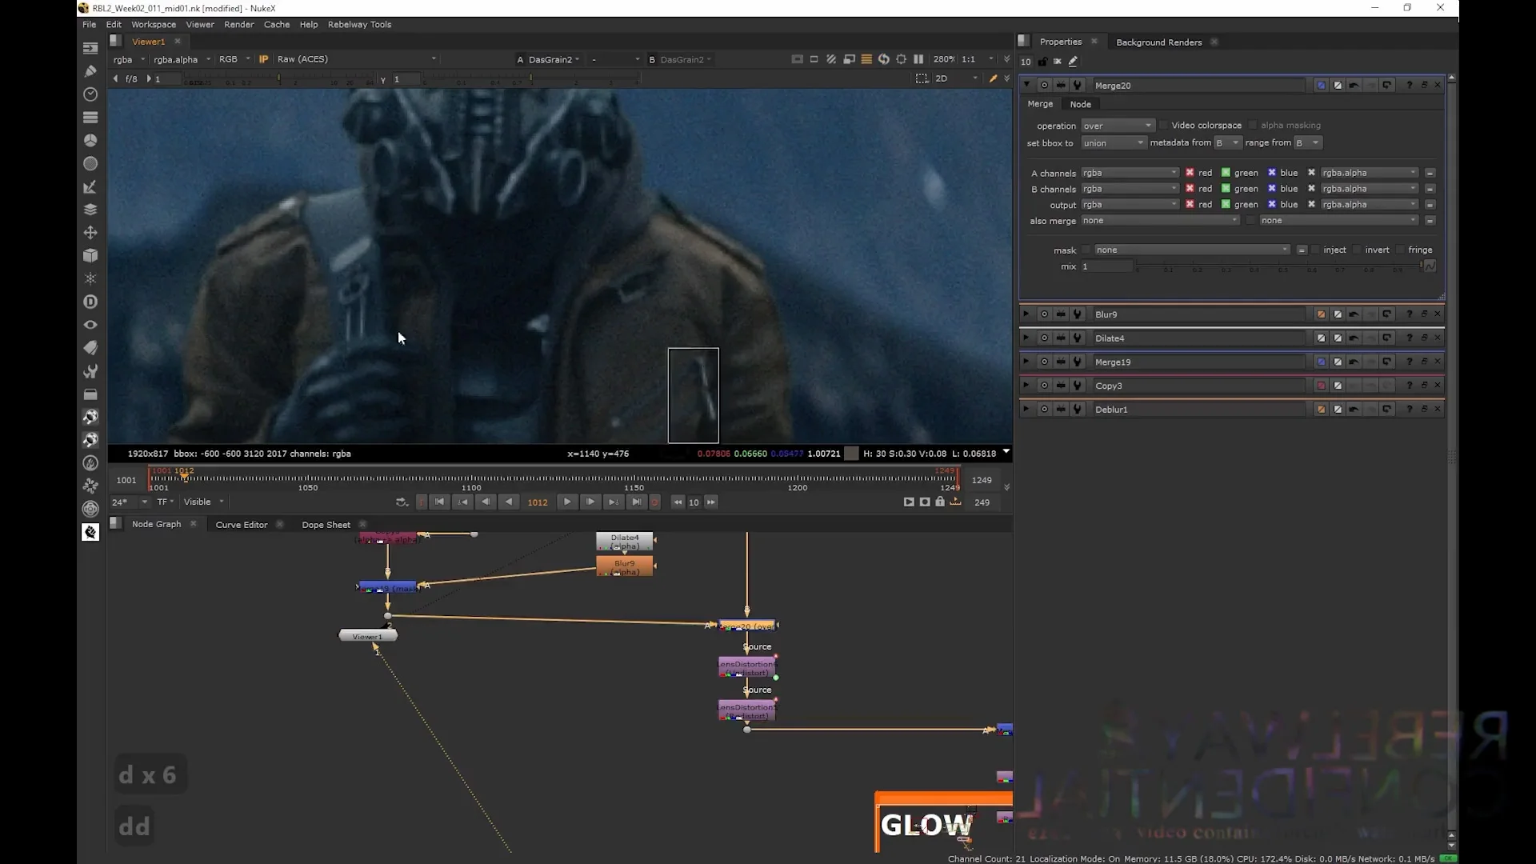The height and width of the screenshot is (864, 1536).
Task: Enable the mask channel checkbox
Action: click(1086, 250)
